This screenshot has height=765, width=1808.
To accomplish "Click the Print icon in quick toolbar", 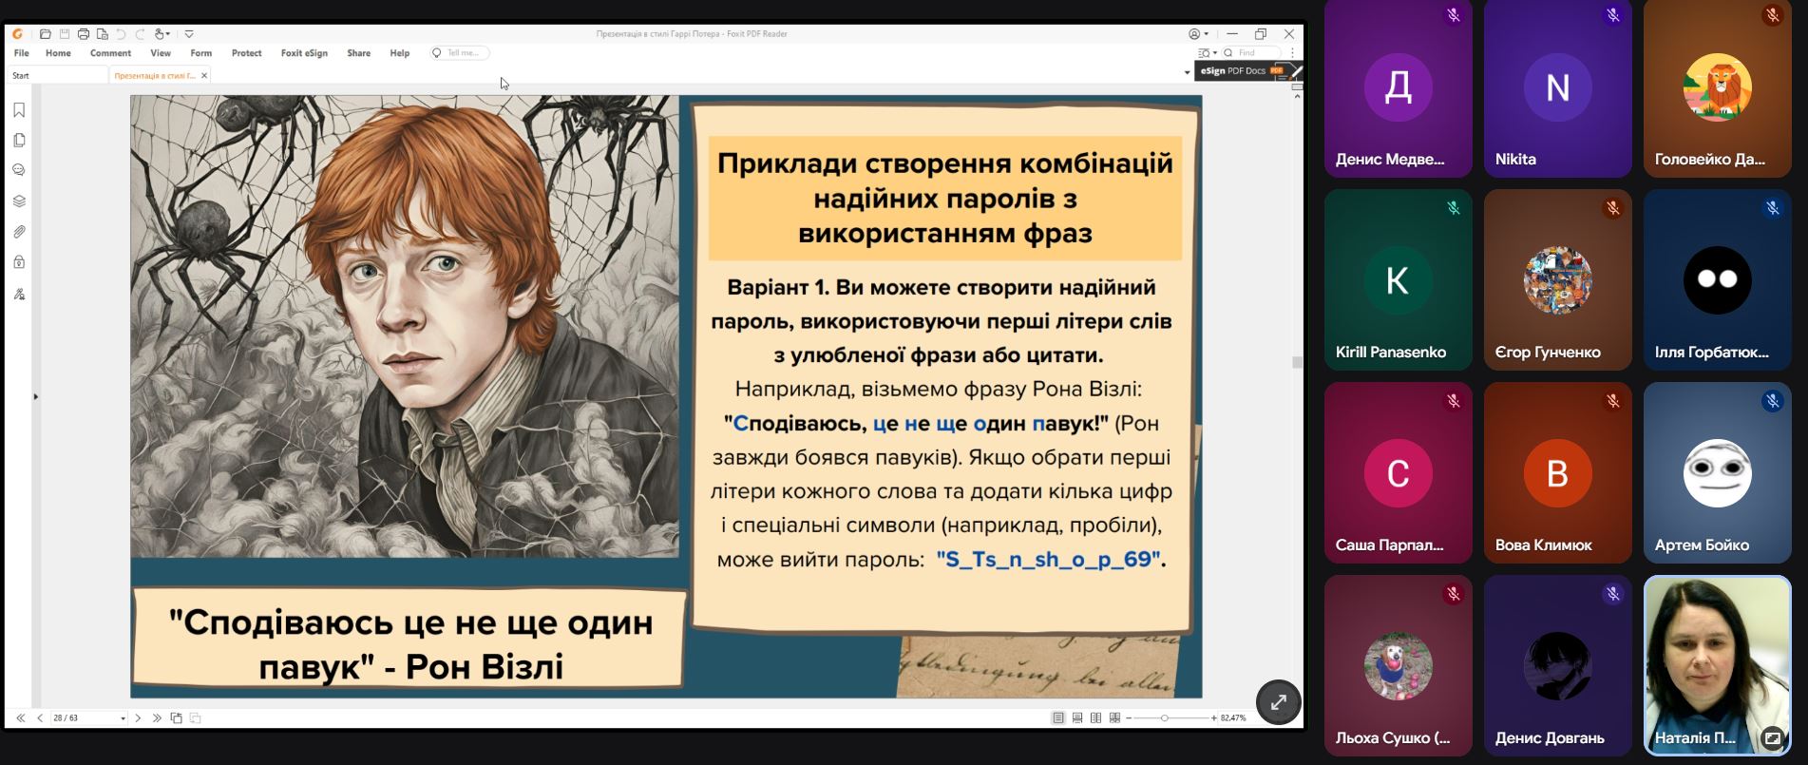I will (84, 34).
